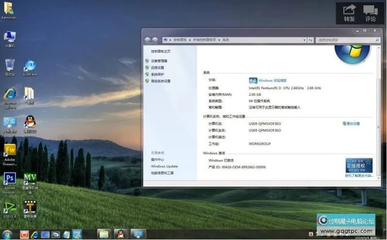The width and height of the screenshot is (387, 240).
Task: Open the Windows Start orb
Action: point(7,235)
